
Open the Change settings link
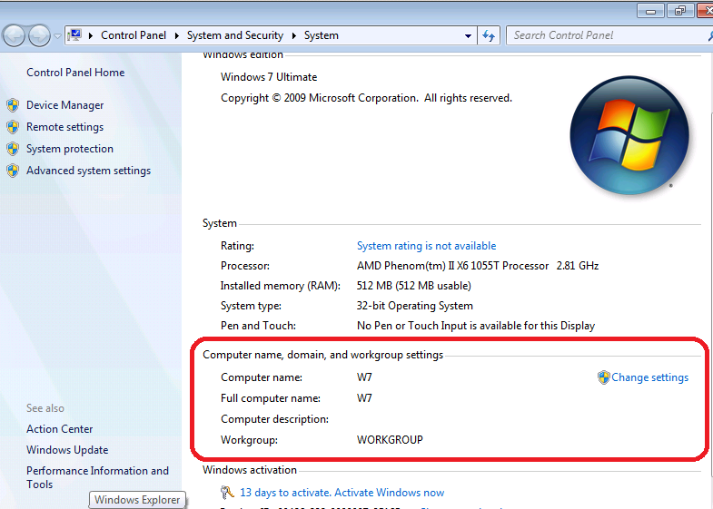point(649,377)
